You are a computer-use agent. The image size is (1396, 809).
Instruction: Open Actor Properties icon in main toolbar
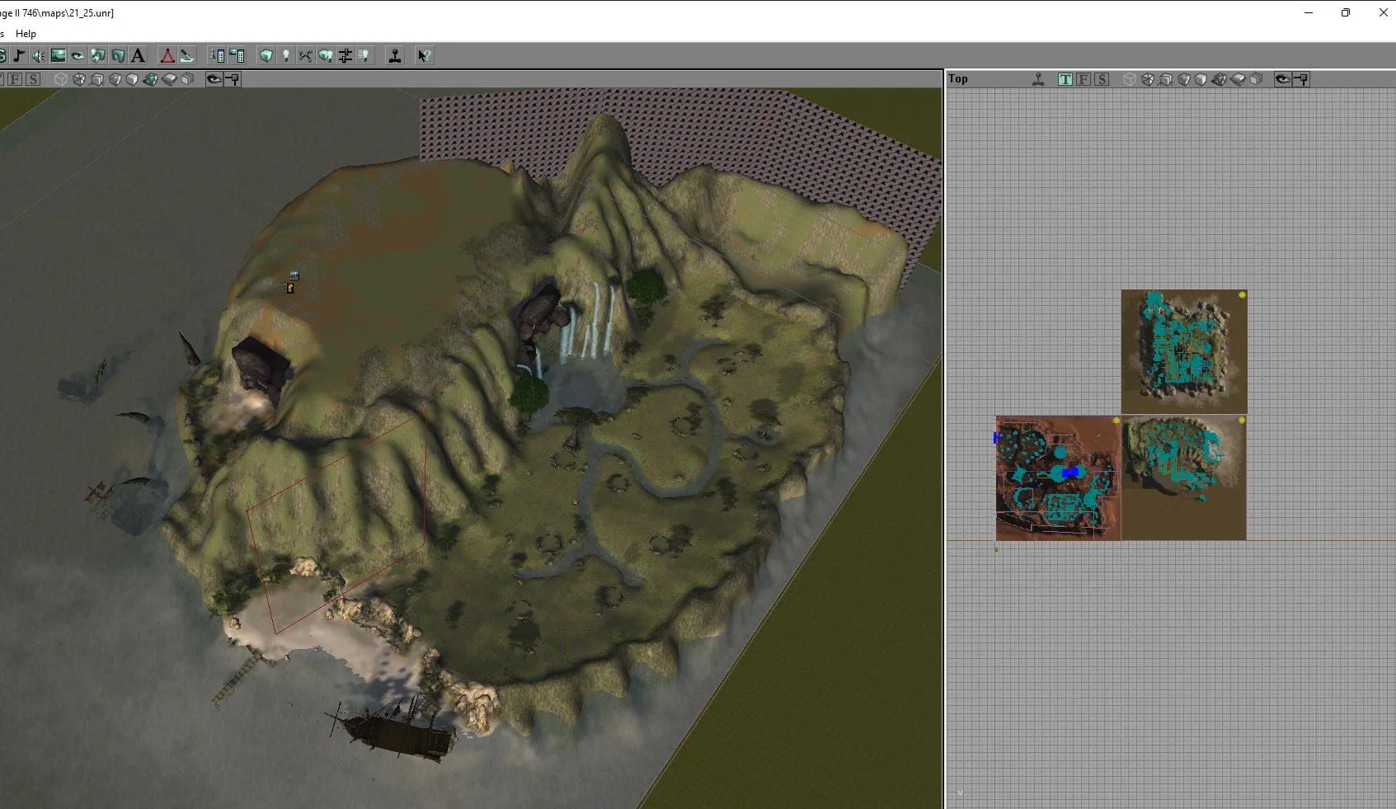click(217, 56)
